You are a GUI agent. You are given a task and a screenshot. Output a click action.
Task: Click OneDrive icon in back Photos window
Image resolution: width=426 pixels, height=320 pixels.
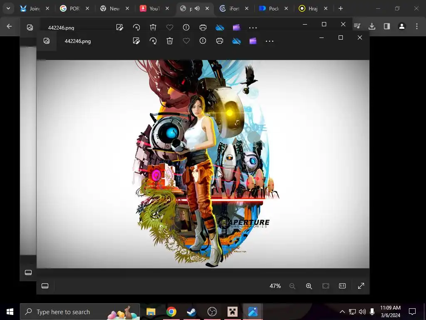click(220, 27)
